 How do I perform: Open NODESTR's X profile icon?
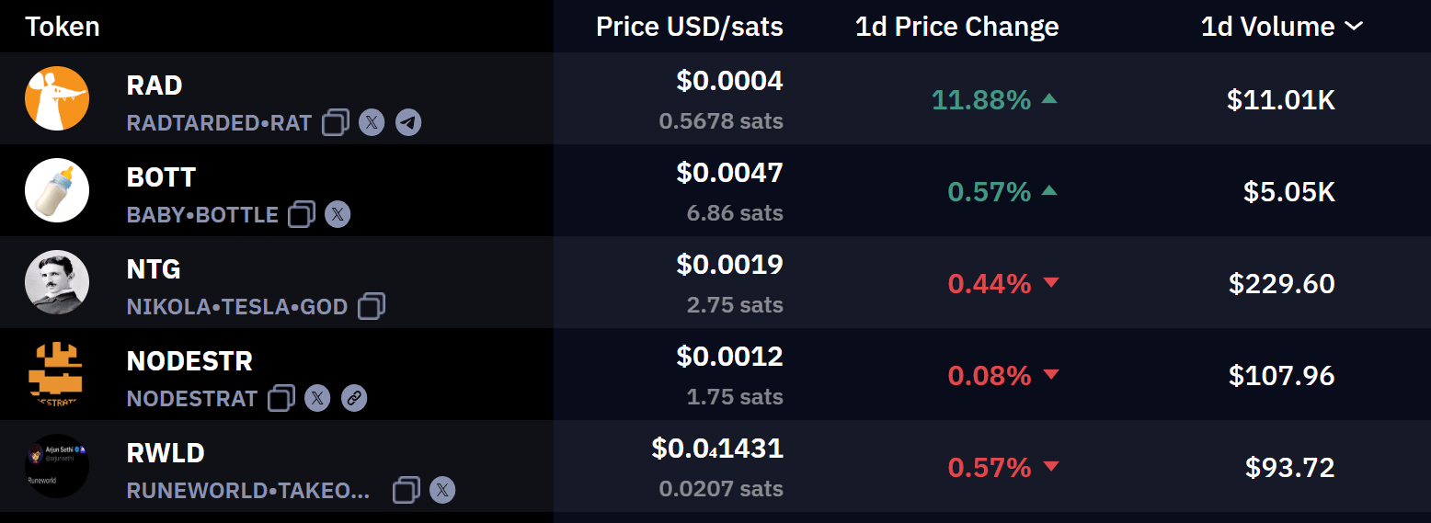(317, 398)
